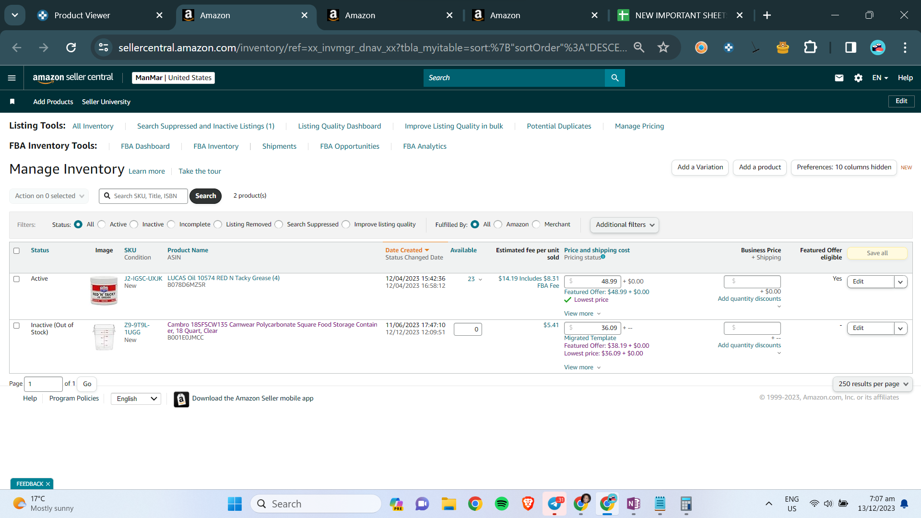The image size is (921, 518).
Task: Click the Cambro food container thumbnail
Action: tap(104, 337)
